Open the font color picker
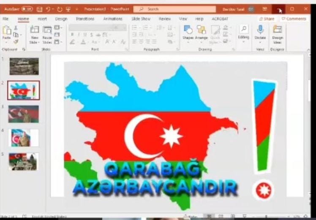 [x=83, y=42]
